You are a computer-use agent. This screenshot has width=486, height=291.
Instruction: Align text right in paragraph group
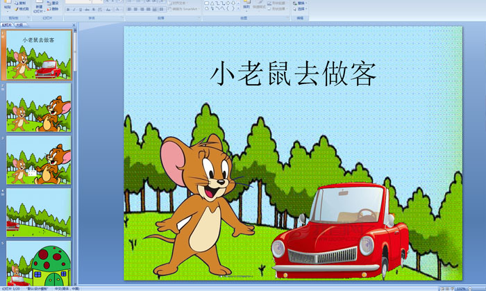[x=142, y=9]
